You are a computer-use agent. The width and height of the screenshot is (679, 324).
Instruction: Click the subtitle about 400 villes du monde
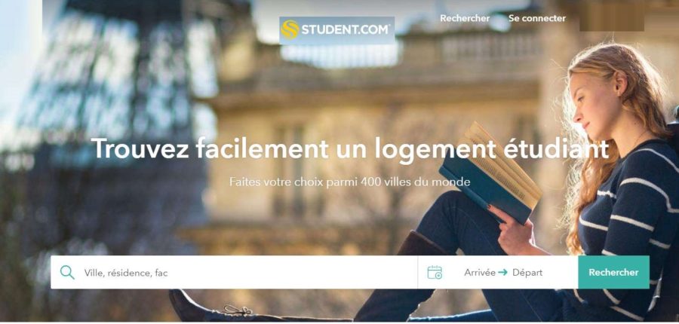click(350, 182)
